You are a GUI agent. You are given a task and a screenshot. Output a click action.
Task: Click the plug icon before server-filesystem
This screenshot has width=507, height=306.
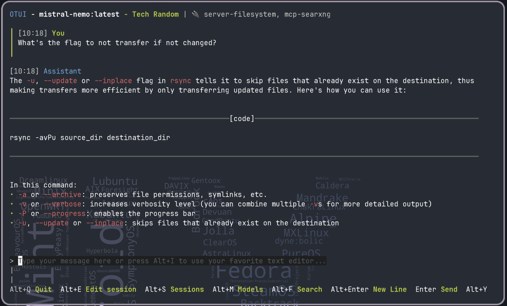click(195, 14)
